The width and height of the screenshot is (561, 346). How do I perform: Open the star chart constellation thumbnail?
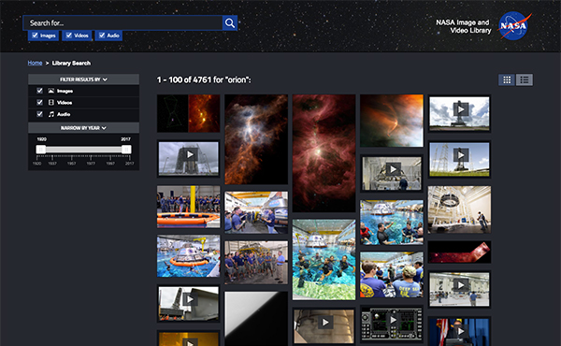(x=172, y=113)
